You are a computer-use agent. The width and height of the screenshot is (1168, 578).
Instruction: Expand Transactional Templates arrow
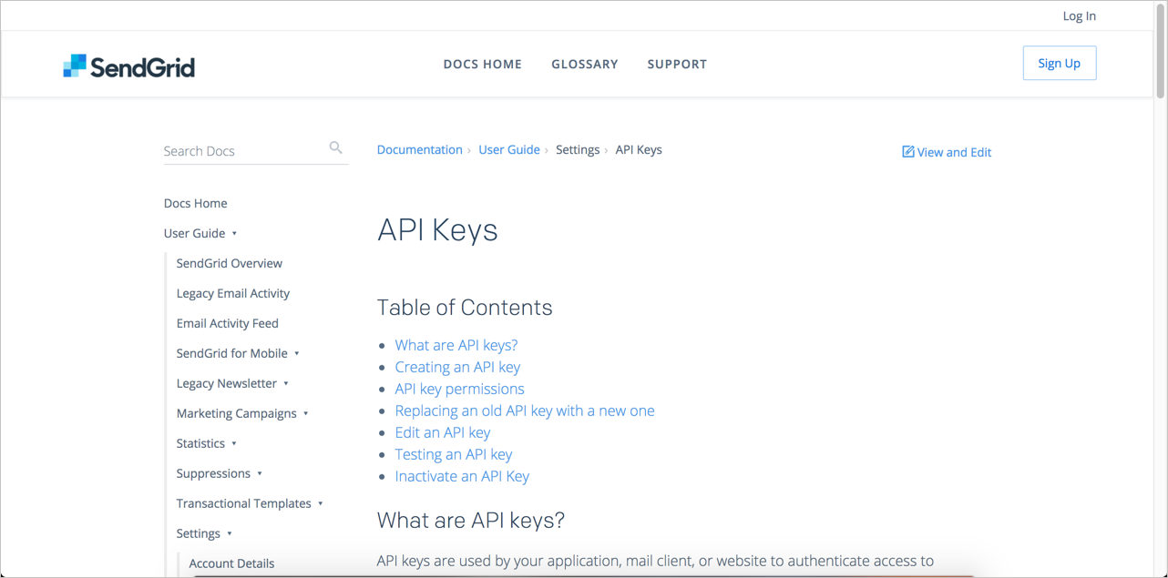(321, 504)
